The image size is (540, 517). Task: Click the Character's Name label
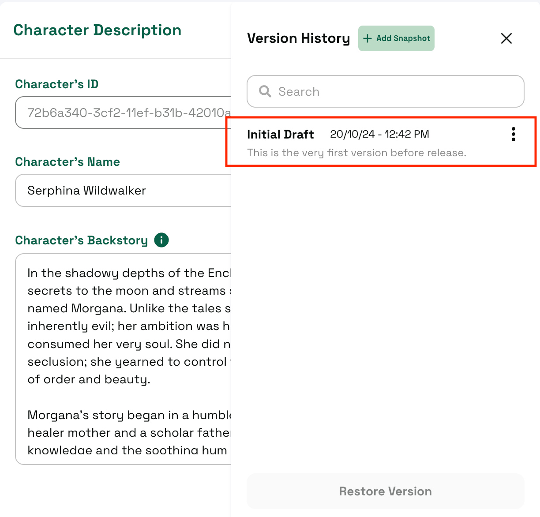(x=67, y=162)
